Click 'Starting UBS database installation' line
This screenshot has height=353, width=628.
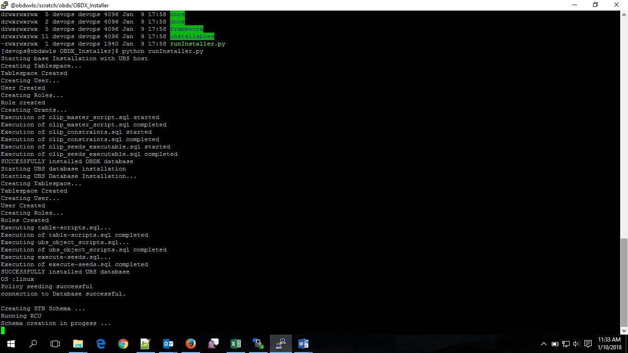click(x=63, y=169)
